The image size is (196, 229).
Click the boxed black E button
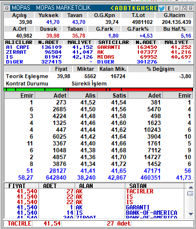pos(169,8)
